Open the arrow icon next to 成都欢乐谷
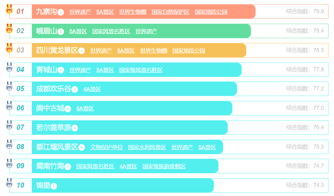The width and height of the screenshot is (334, 196). click(x=75, y=90)
